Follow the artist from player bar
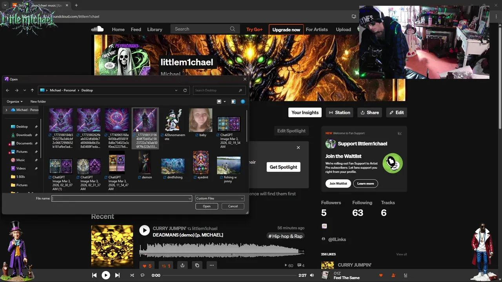This screenshot has height=282, width=502. (x=393, y=275)
